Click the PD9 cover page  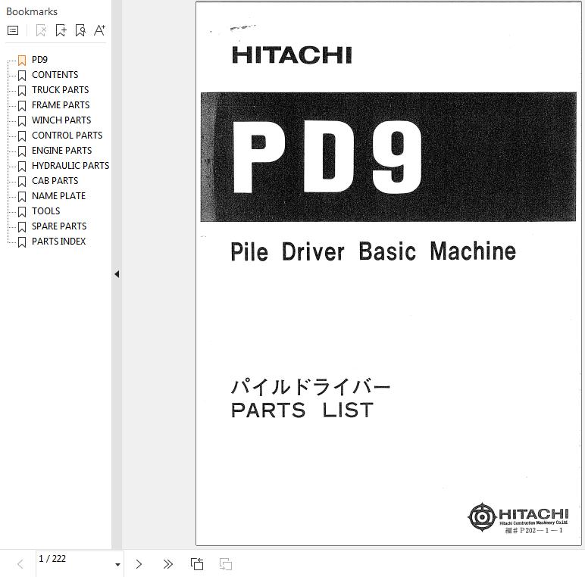coord(389,273)
